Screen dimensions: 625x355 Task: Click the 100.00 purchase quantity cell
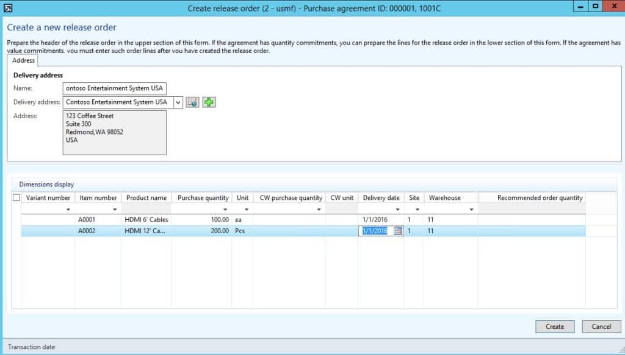pos(201,219)
